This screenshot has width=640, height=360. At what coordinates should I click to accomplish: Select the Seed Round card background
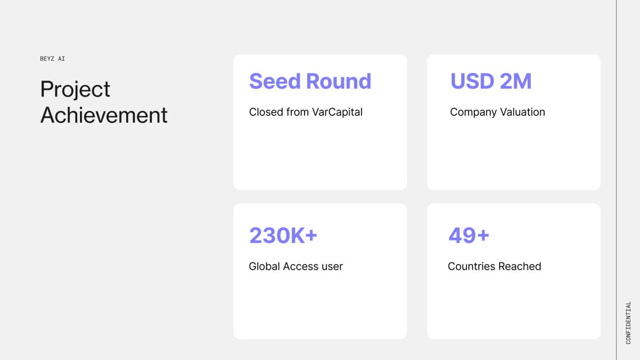[320, 155]
